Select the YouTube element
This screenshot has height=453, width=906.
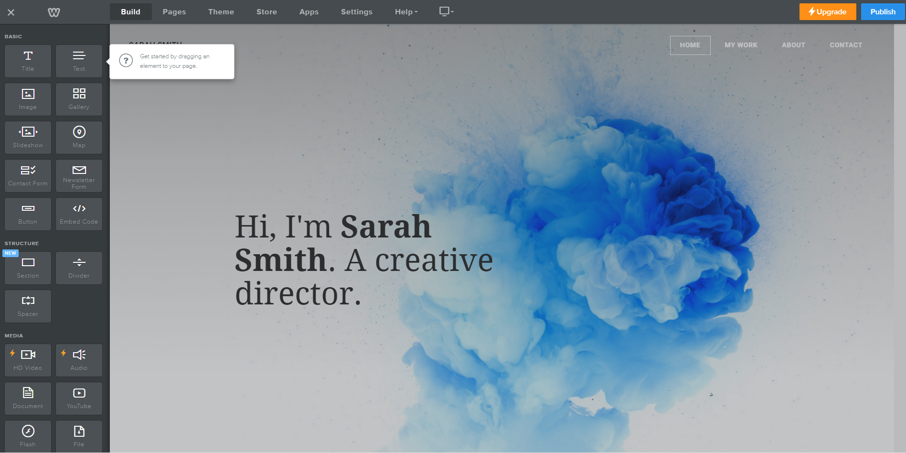[79, 399]
